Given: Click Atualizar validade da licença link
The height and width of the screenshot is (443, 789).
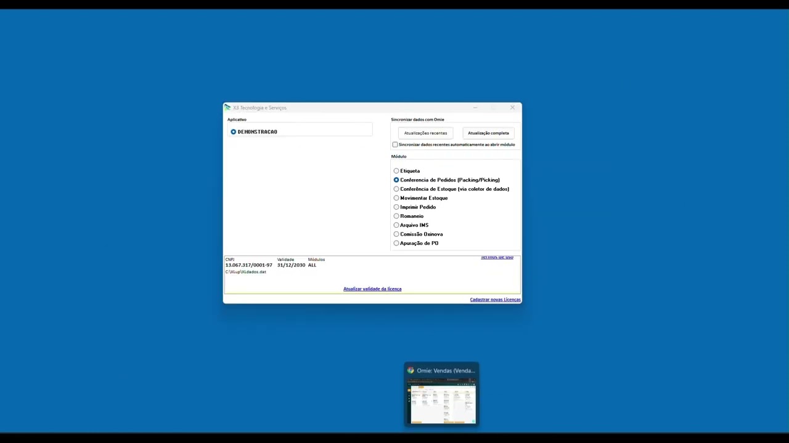Looking at the screenshot, I should (372, 289).
